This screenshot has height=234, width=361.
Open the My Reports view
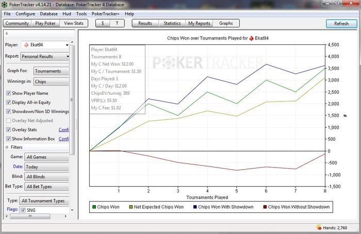199,23
